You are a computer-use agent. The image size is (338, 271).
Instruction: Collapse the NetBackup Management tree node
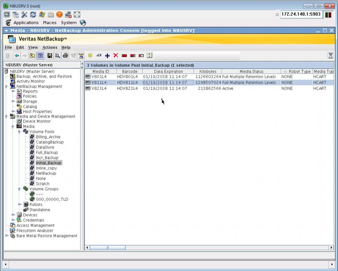tap(7, 86)
